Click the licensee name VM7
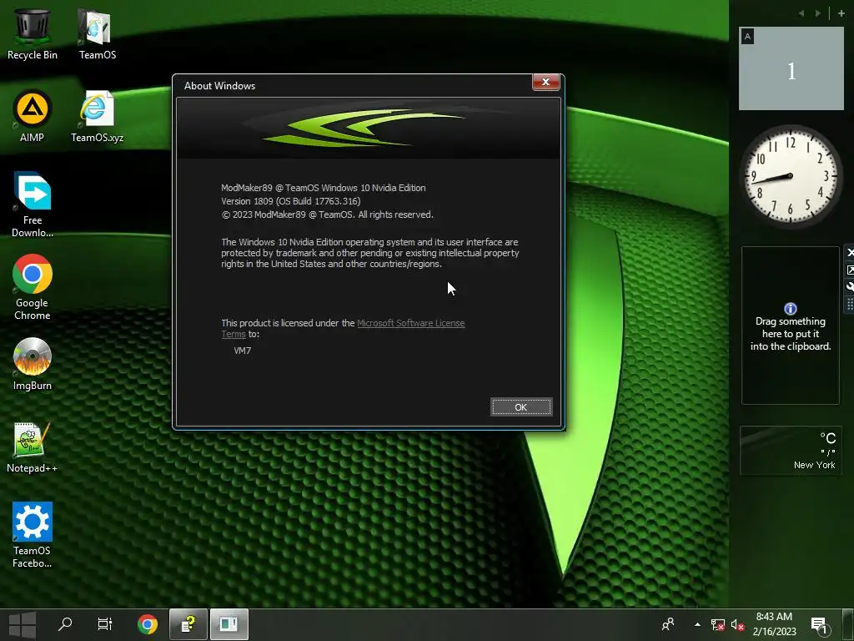Viewport: 854px width, 641px height. click(x=243, y=351)
